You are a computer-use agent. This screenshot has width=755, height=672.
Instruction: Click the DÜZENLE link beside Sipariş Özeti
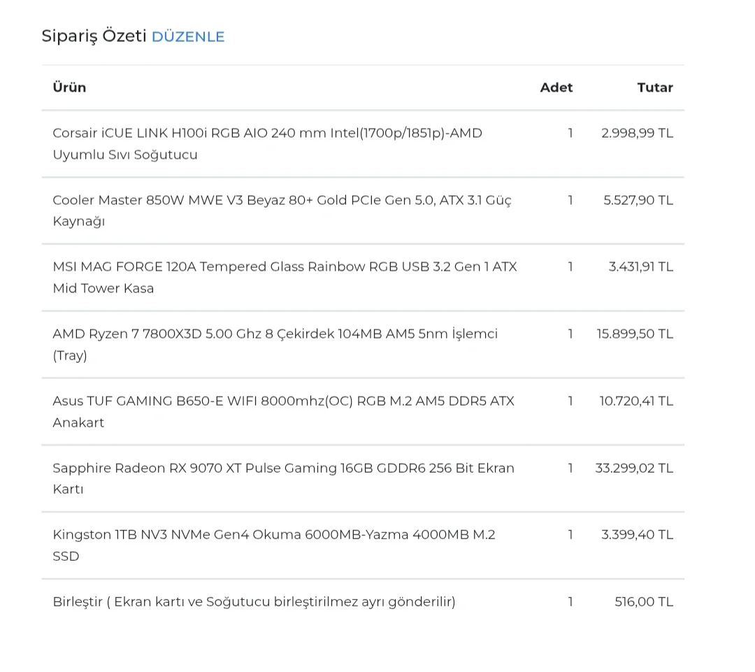(188, 36)
